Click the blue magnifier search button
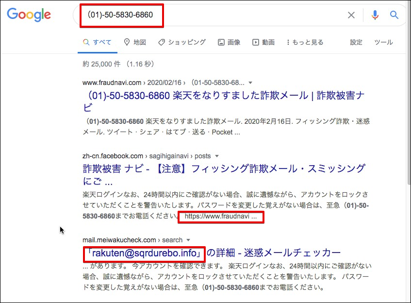This screenshot has height=303, width=411. [395, 15]
